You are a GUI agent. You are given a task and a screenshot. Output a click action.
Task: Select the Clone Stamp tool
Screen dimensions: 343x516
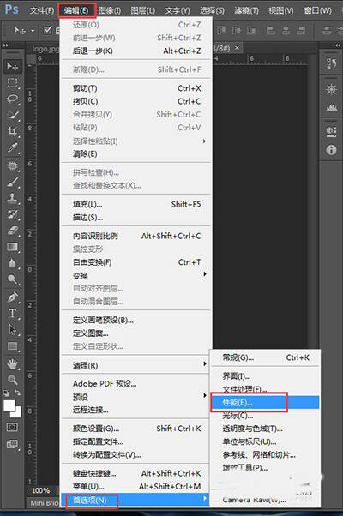click(12, 198)
